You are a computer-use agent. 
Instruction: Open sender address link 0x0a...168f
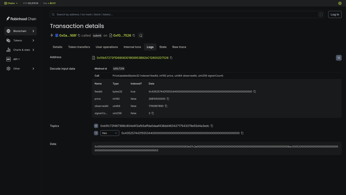click(x=68, y=35)
